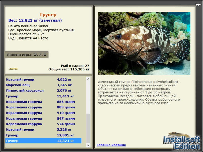Open the Меню button
The image size is (203, 152).
[13, 69]
